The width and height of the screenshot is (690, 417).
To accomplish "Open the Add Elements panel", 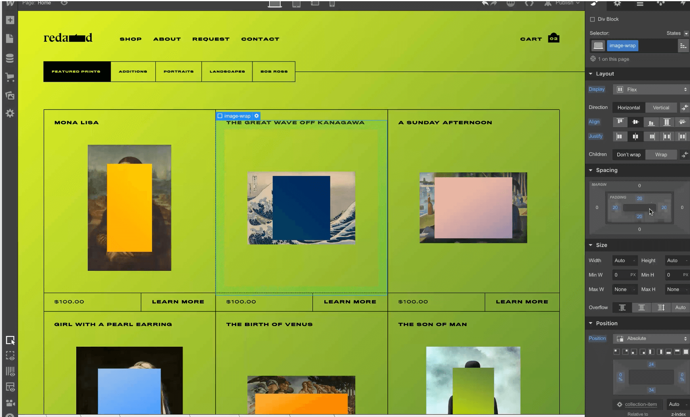I will (x=10, y=20).
